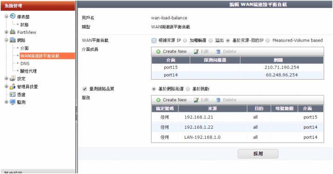Select service row with source 192.168.1.21
333x174 pixels.
pos(237,117)
